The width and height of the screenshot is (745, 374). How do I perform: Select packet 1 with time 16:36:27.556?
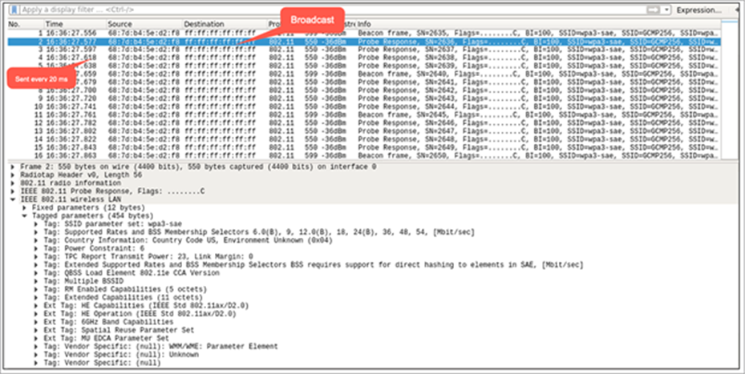[x=364, y=33]
